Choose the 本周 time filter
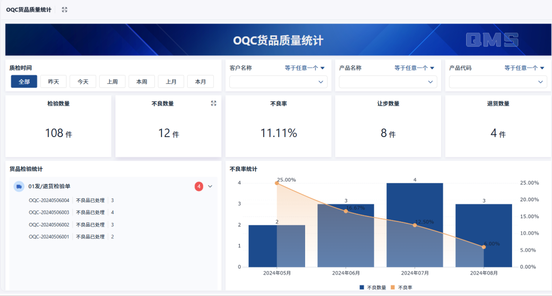Screen dimensions: 552x296 coord(142,82)
